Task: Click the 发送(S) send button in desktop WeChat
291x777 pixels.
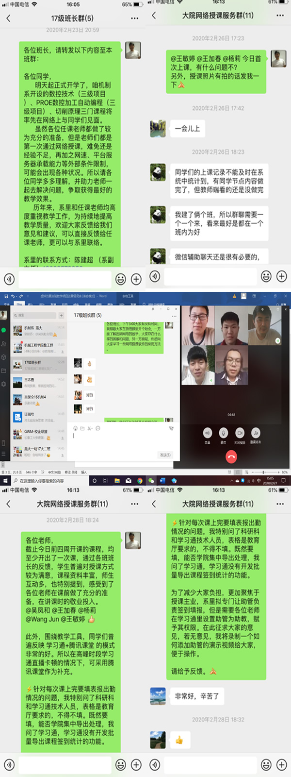Action: coord(165,455)
